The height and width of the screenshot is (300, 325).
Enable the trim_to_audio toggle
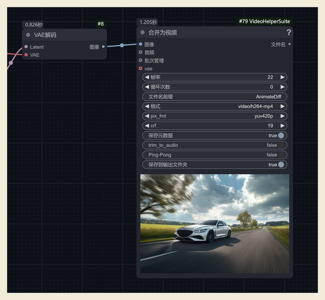(x=281, y=145)
